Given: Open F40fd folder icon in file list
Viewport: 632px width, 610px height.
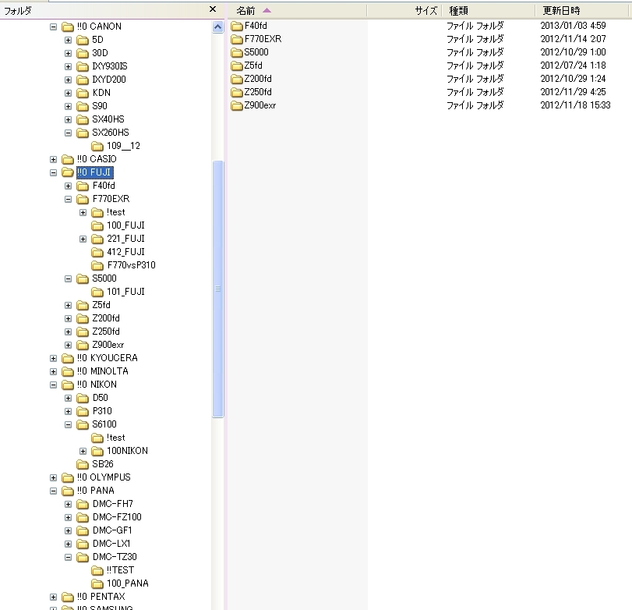Looking at the screenshot, I should (x=237, y=27).
